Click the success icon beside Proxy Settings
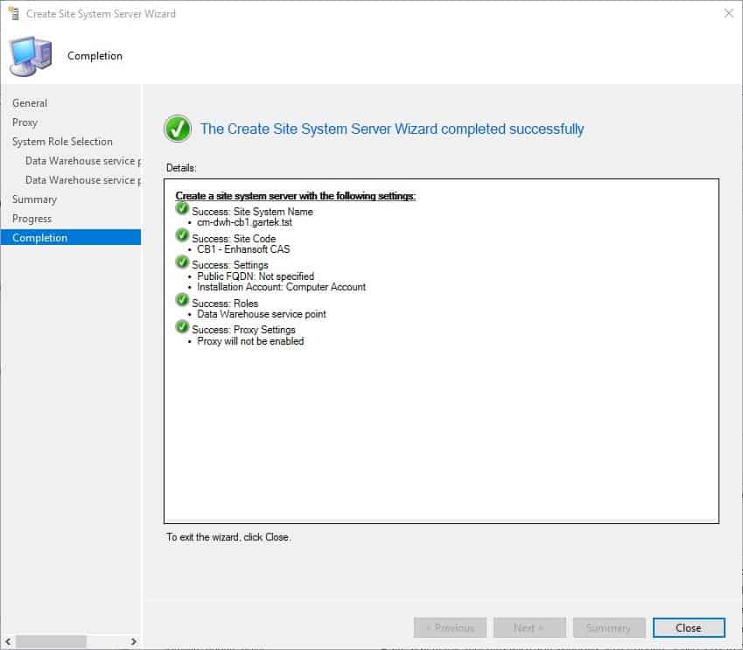This screenshot has width=743, height=650. point(181,326)
